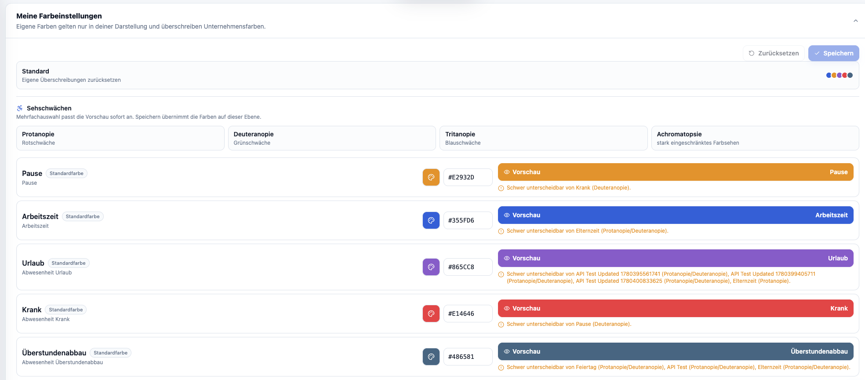Click the warning icon under Urlaub preview
The width and height of the screenshot is (865, 380).
click(x=501, y=274)
